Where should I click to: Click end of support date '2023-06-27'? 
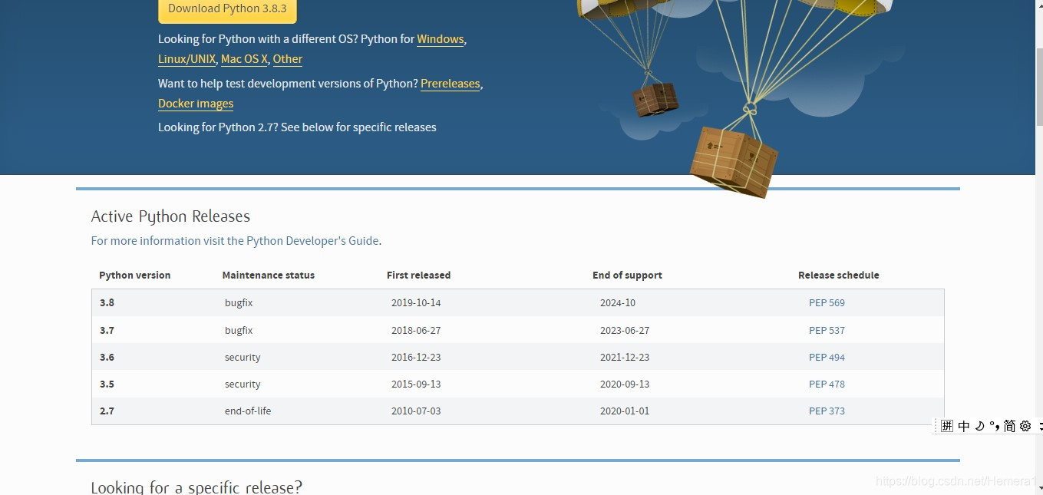pyautogui.click(x=625, y=331)
